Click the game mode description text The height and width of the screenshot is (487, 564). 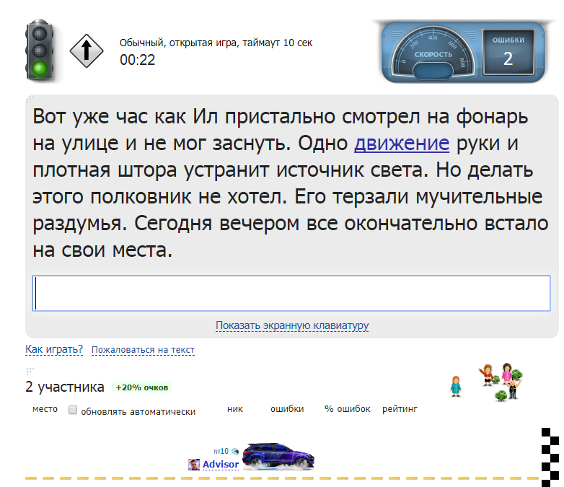[x=216, y=43]
